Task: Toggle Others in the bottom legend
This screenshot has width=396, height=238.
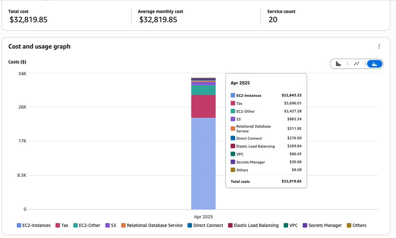Action: click(x=357, y=225)
